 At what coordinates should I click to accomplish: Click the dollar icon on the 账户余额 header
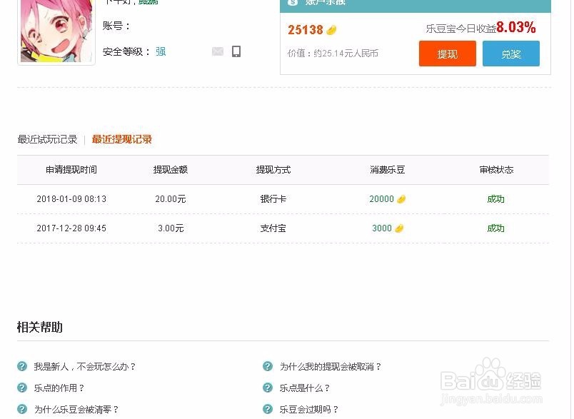click(x=292, y=4)
